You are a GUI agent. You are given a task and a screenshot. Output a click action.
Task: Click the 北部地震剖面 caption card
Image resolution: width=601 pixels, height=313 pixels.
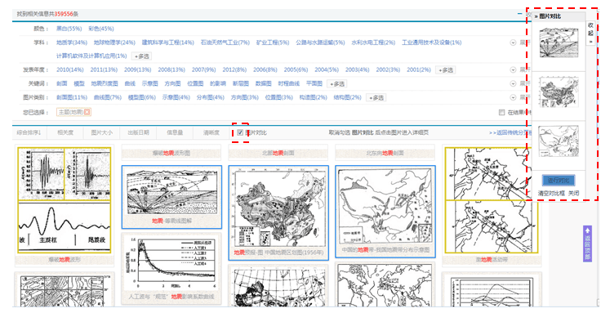[278, 153]
